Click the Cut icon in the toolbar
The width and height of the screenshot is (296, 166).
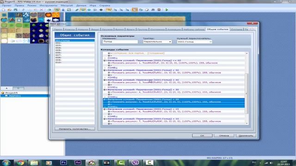24,10
